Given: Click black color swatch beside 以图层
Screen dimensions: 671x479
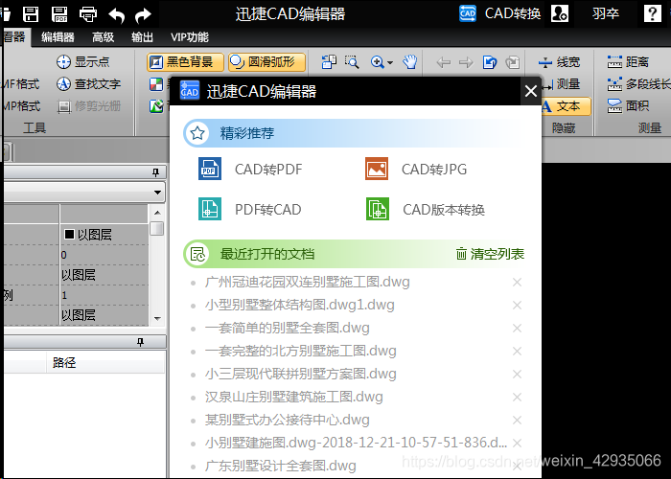Looking at the screenshot, I should tap(69, 235).
